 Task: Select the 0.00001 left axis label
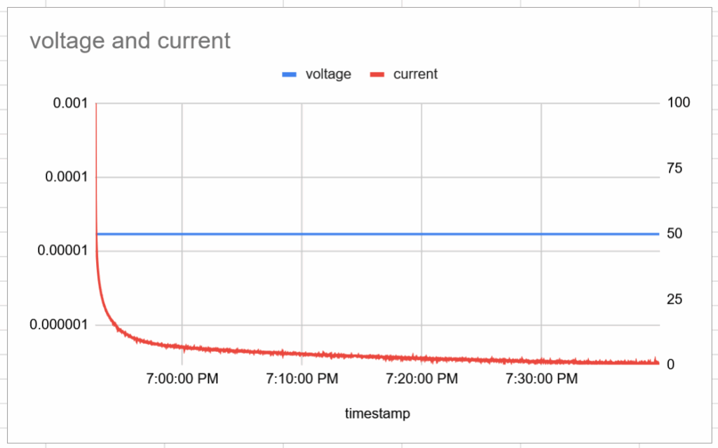62,251
